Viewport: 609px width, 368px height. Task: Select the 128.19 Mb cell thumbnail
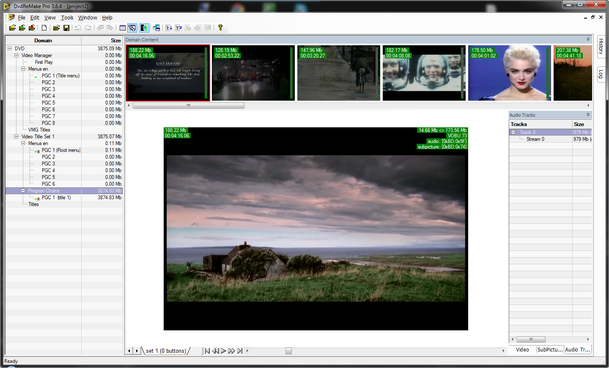pyautogui.click(x=253, y=73)
